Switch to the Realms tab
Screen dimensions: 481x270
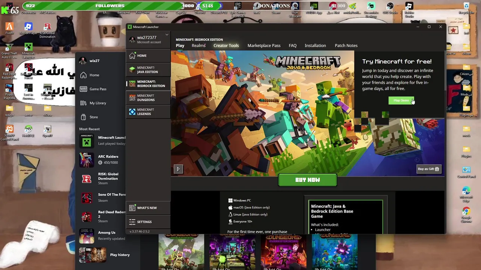198,45
